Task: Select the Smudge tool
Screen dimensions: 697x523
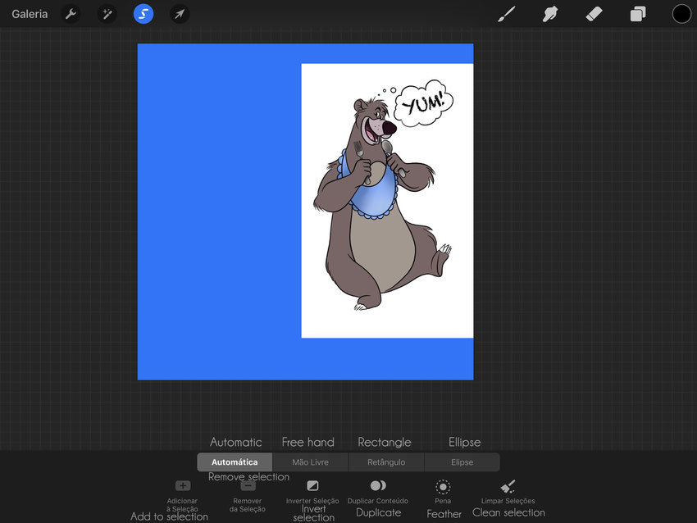Action: pyautogui.click(x=550, y=14)
